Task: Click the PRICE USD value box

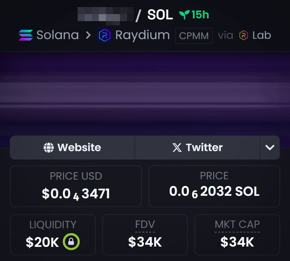Action: 76,186
